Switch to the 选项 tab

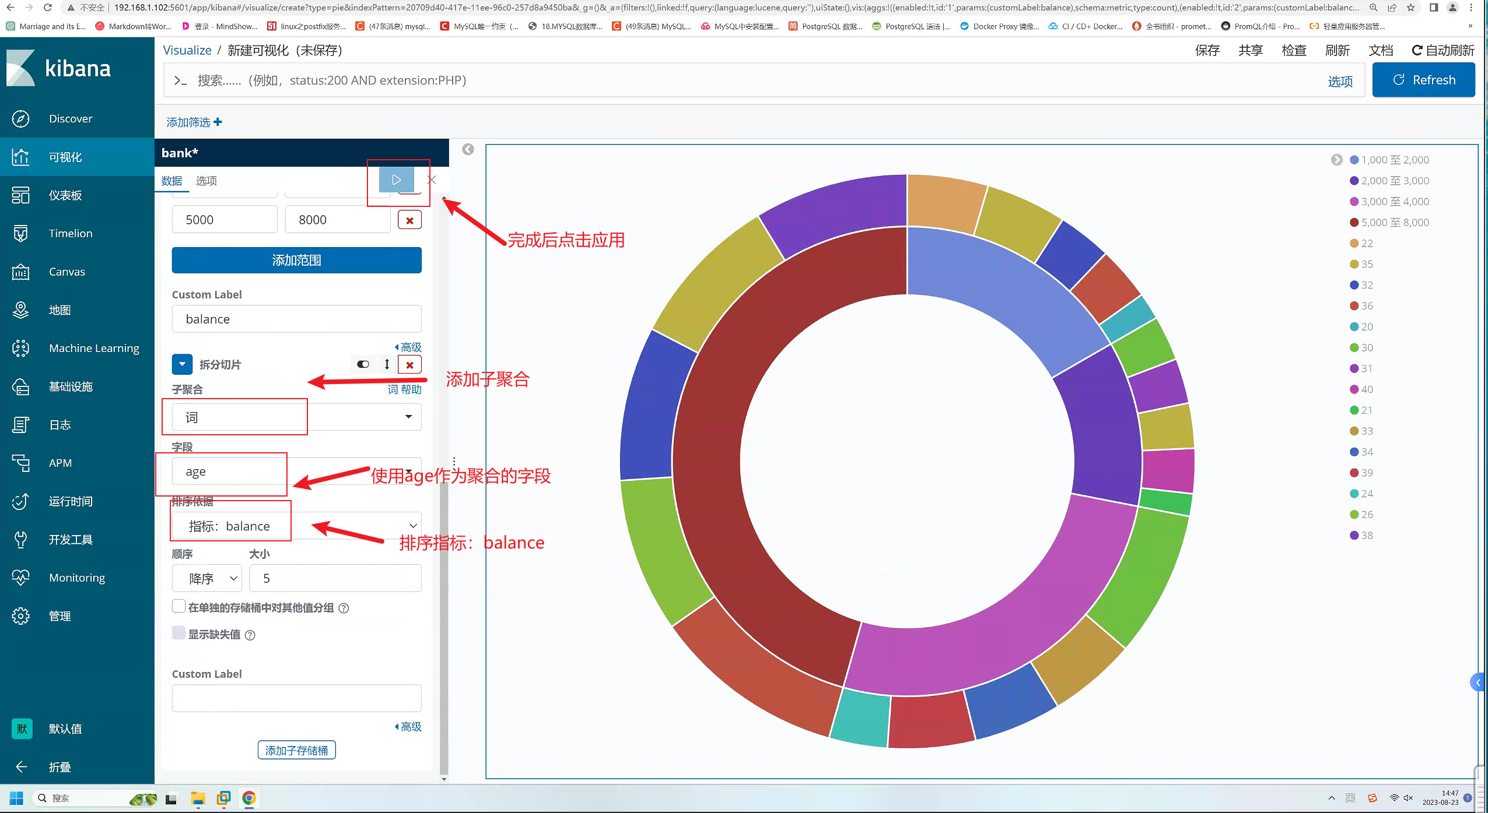[x=206, y=181]
